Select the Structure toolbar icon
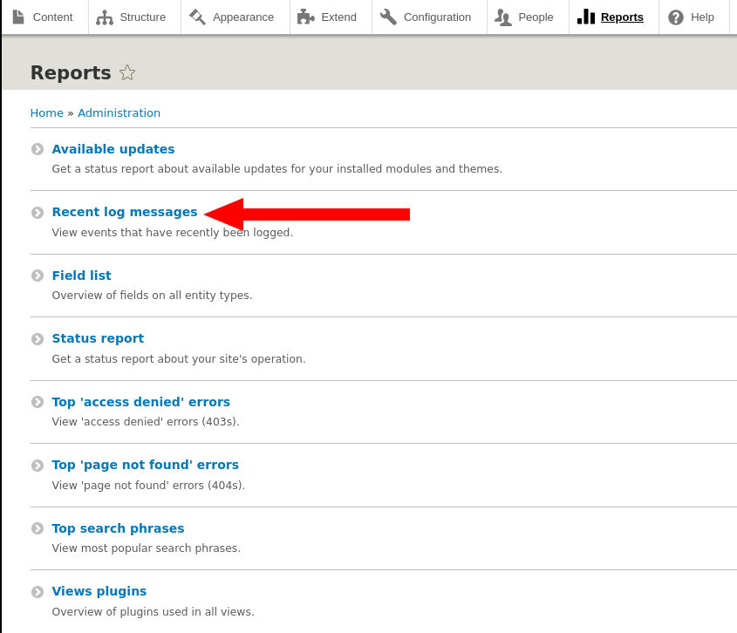 coord(100,16)
